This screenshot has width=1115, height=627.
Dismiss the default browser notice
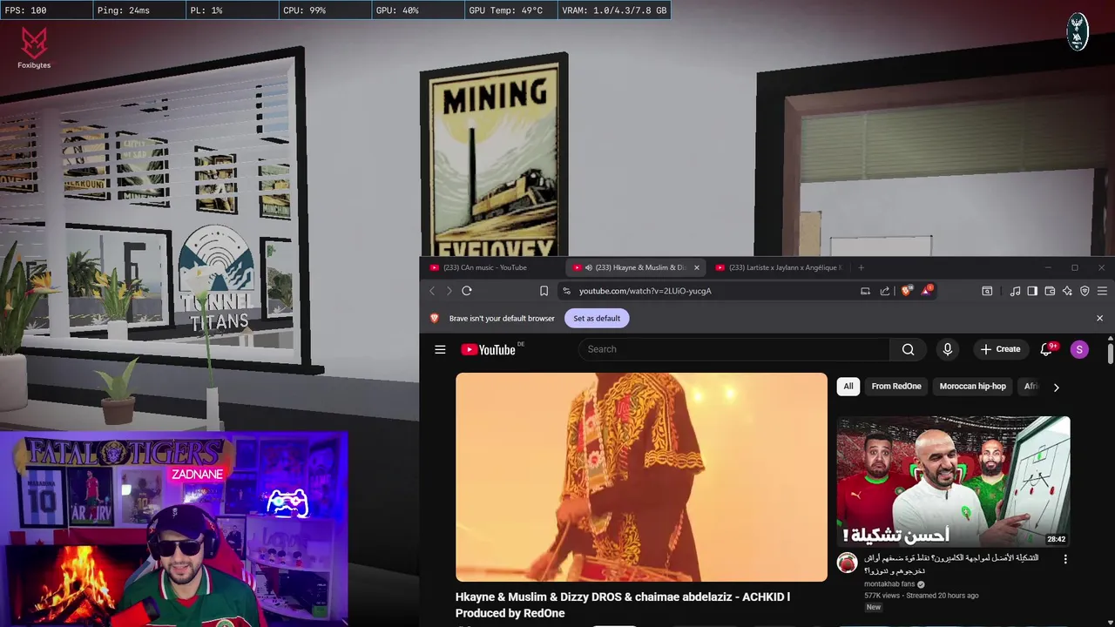[x=1099, y=318]
